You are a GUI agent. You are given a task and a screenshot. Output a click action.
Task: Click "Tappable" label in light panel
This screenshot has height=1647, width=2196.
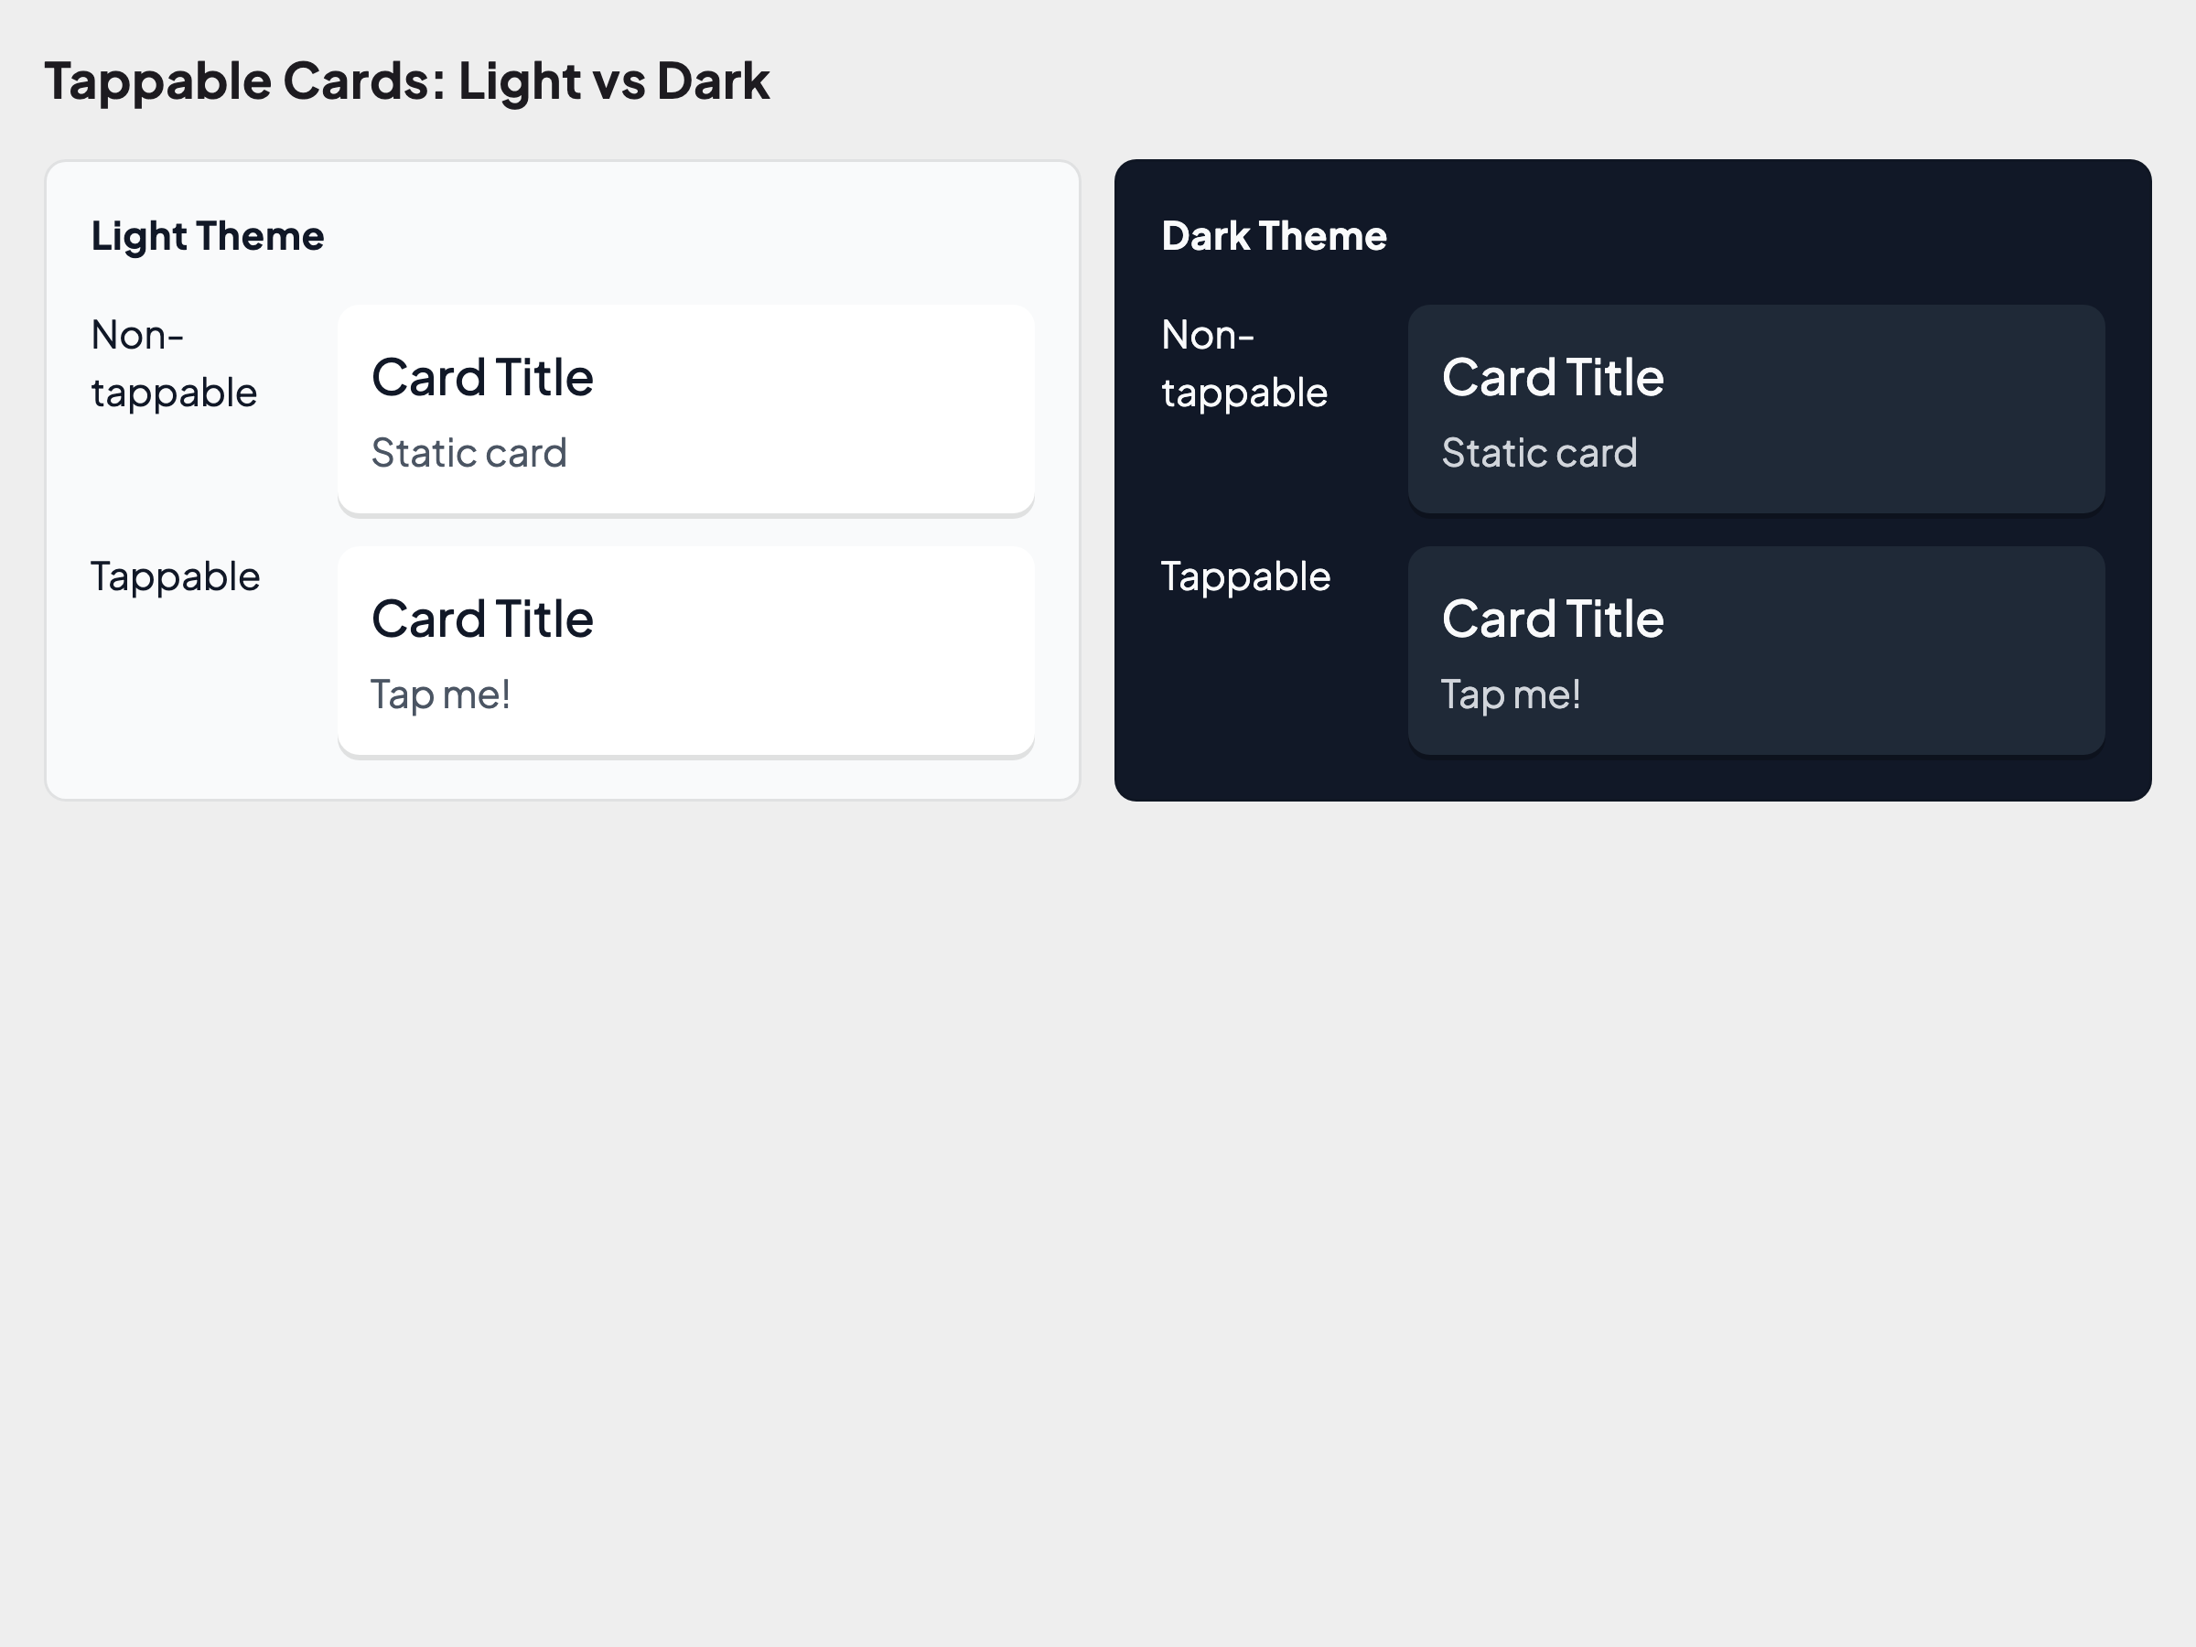click(x=176, y=576)
